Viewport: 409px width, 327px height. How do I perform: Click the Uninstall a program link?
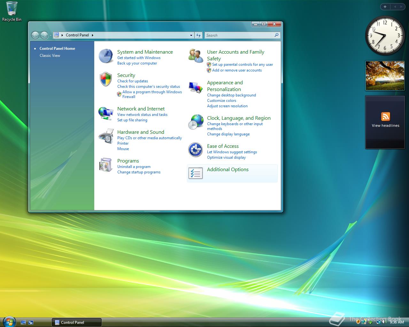tap(134, 167)
